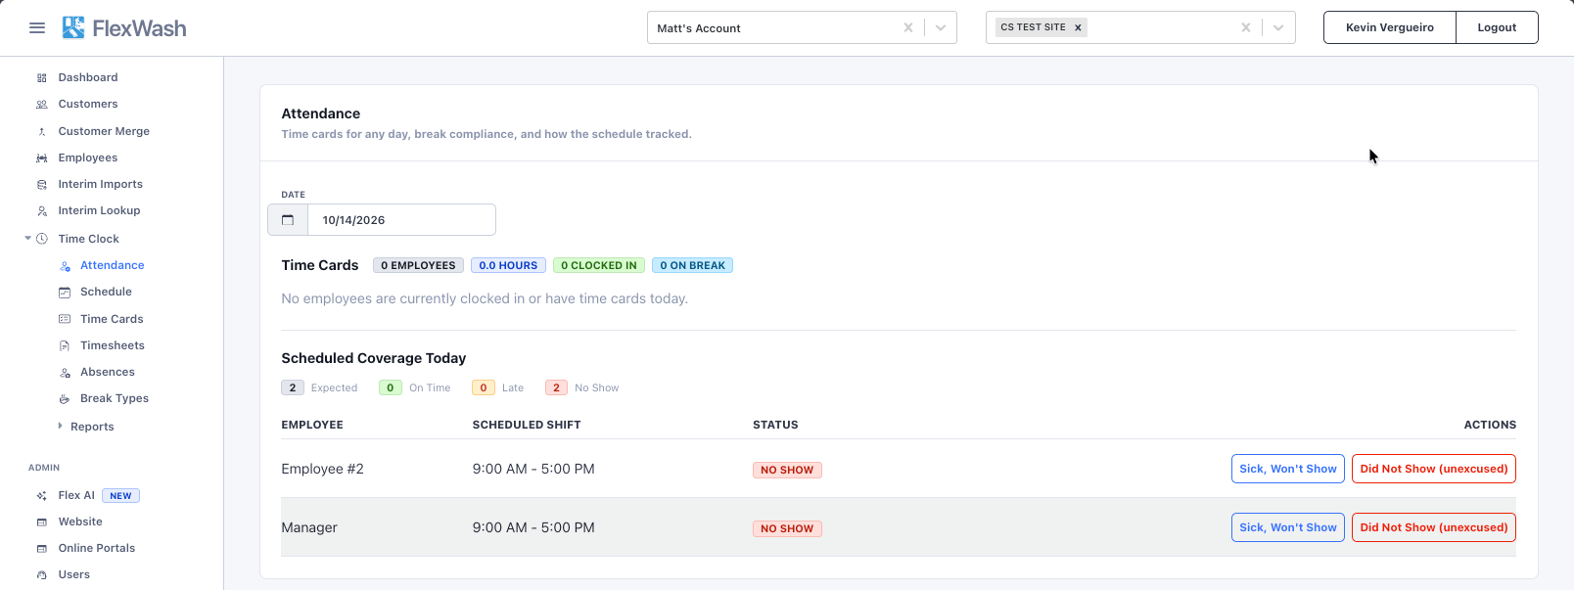
Task: Click the Absences sidebar icon
Action: tap(65, 373)
